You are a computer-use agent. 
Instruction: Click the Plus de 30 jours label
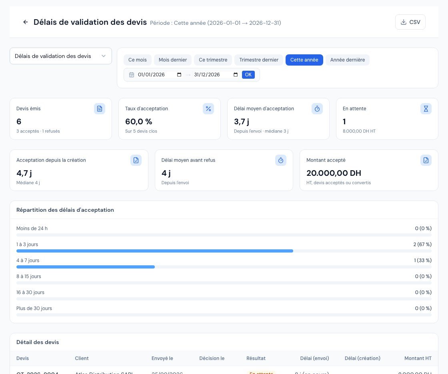(34, 308)
